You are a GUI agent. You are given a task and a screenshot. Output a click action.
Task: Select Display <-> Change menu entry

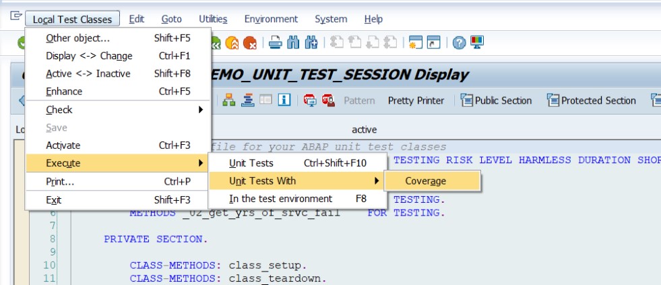pos(118,56)
